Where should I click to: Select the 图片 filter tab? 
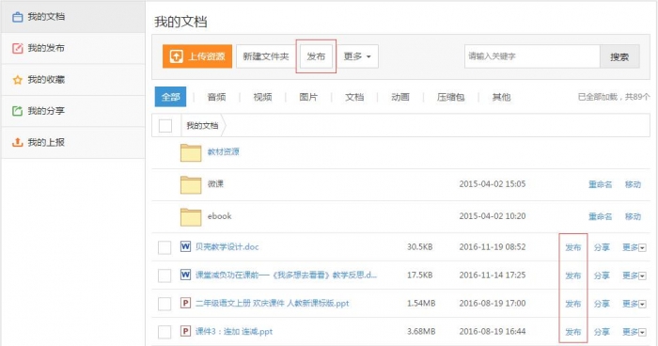point(308,97)
